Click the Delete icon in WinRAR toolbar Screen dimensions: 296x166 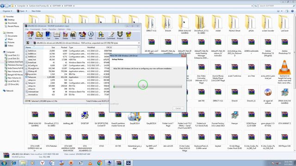(65, 35)
